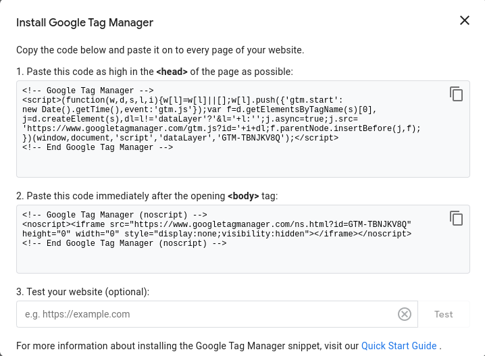The image size is (485, 356).
Task: Click the bold <head> tag text
Action: (x=172, y=71)
